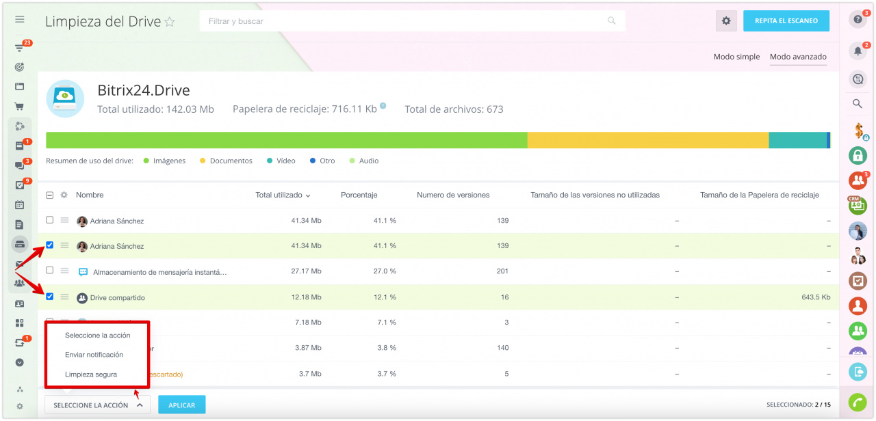Sort by Tamaño de las versiones no utilizadas
Image resolution: width=876 pixels, height=421 pixels.
595,195
